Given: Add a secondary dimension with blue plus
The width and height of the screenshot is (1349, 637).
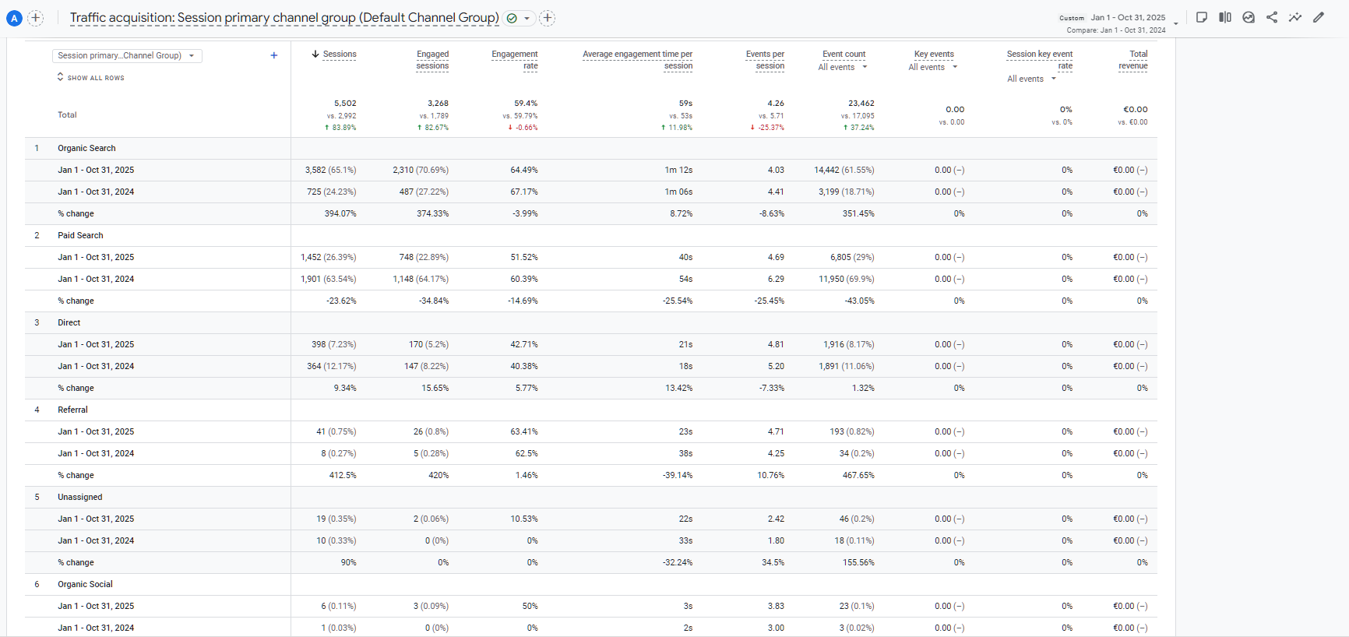Looking at the screenshot, I should pos(274,55).
